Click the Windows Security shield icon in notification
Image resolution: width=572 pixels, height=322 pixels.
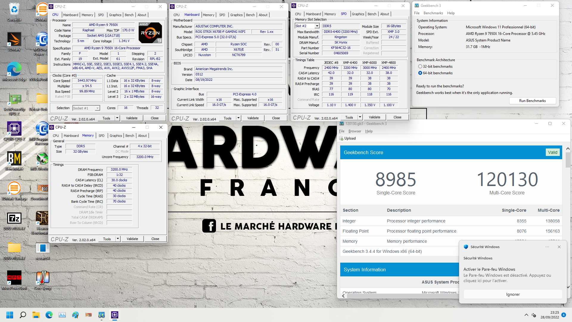(466, 247)
